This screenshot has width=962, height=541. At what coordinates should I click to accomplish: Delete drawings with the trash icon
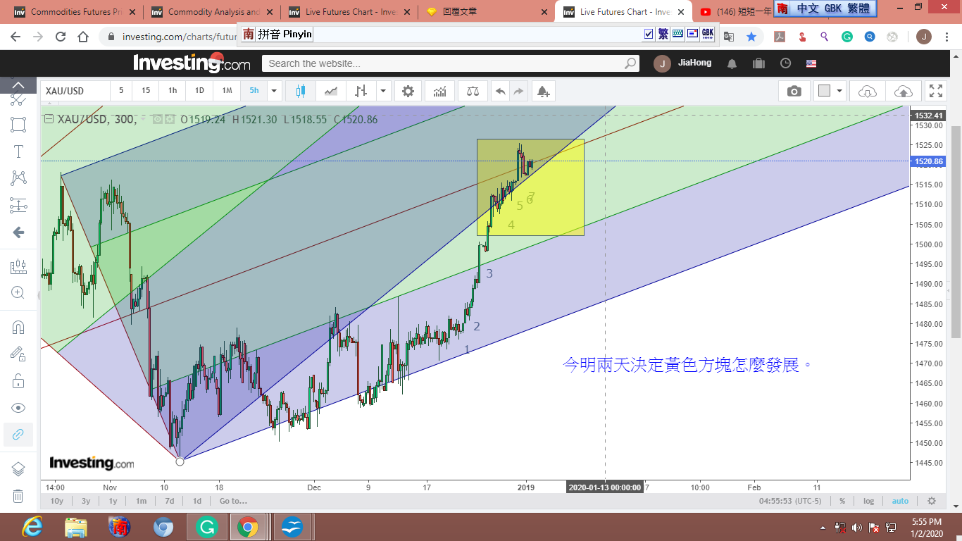pos(18,496)
